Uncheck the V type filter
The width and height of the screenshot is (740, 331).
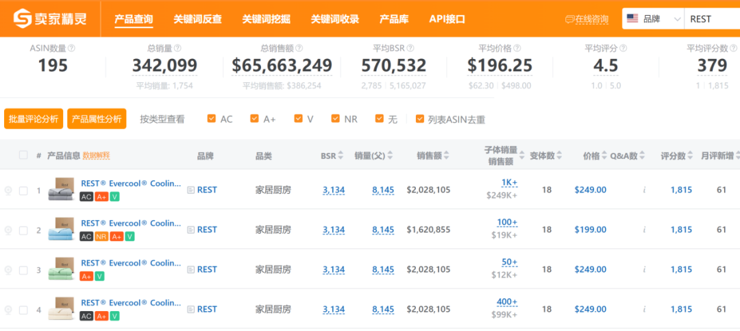[x=298, y=119]
